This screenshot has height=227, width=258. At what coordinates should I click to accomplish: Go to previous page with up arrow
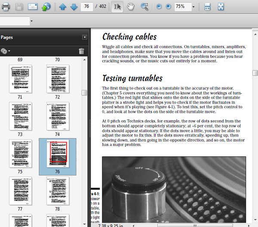(63, 6)
